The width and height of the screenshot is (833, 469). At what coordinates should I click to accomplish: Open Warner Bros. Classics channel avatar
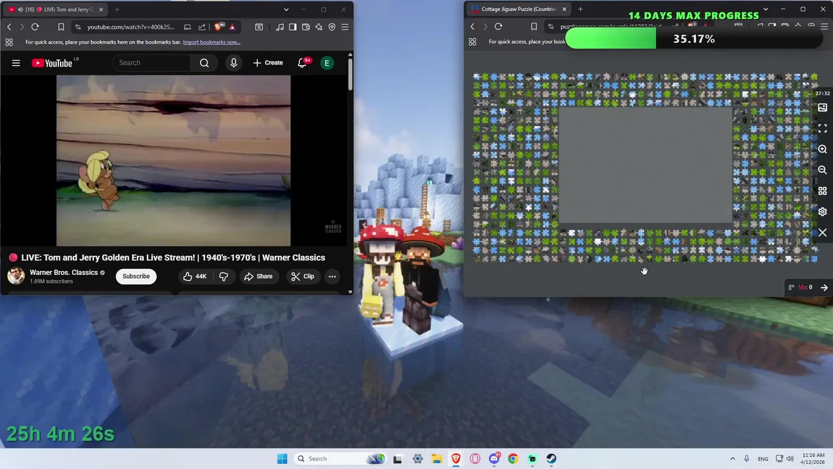pos(16,276)
